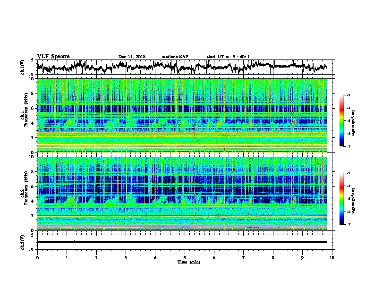Click the "-3" label on ch.2 color bar
Image resolution: width=374 pixels, height=289 pixels.
[348, 173]
